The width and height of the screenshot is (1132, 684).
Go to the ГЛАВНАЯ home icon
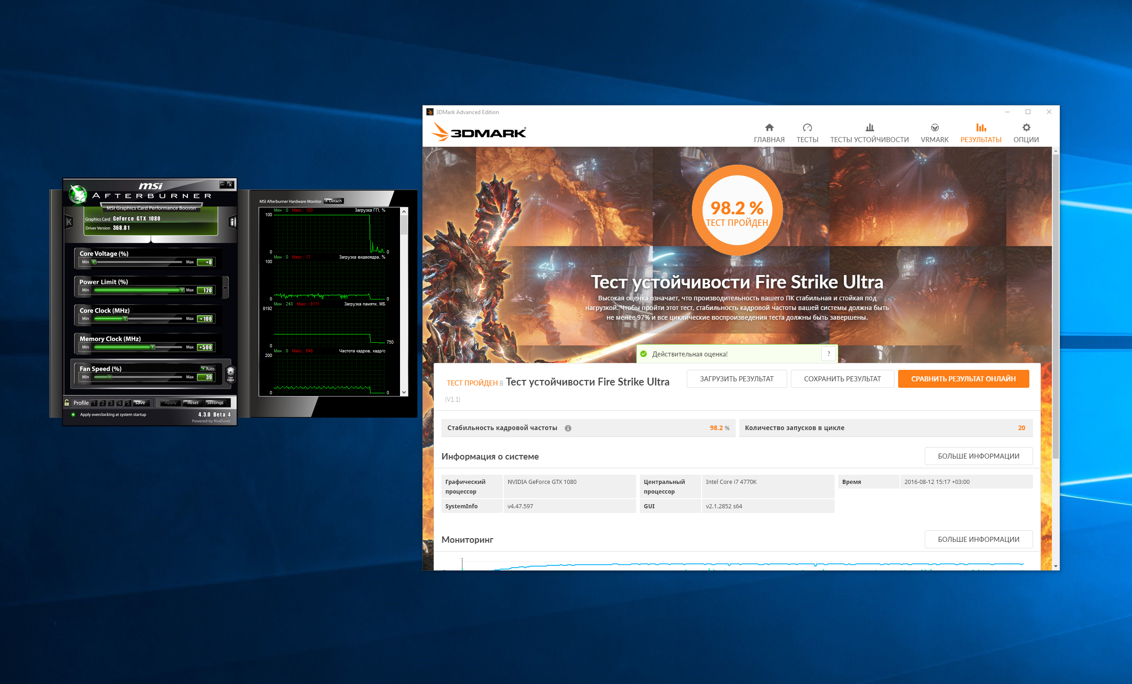point(769,128)
